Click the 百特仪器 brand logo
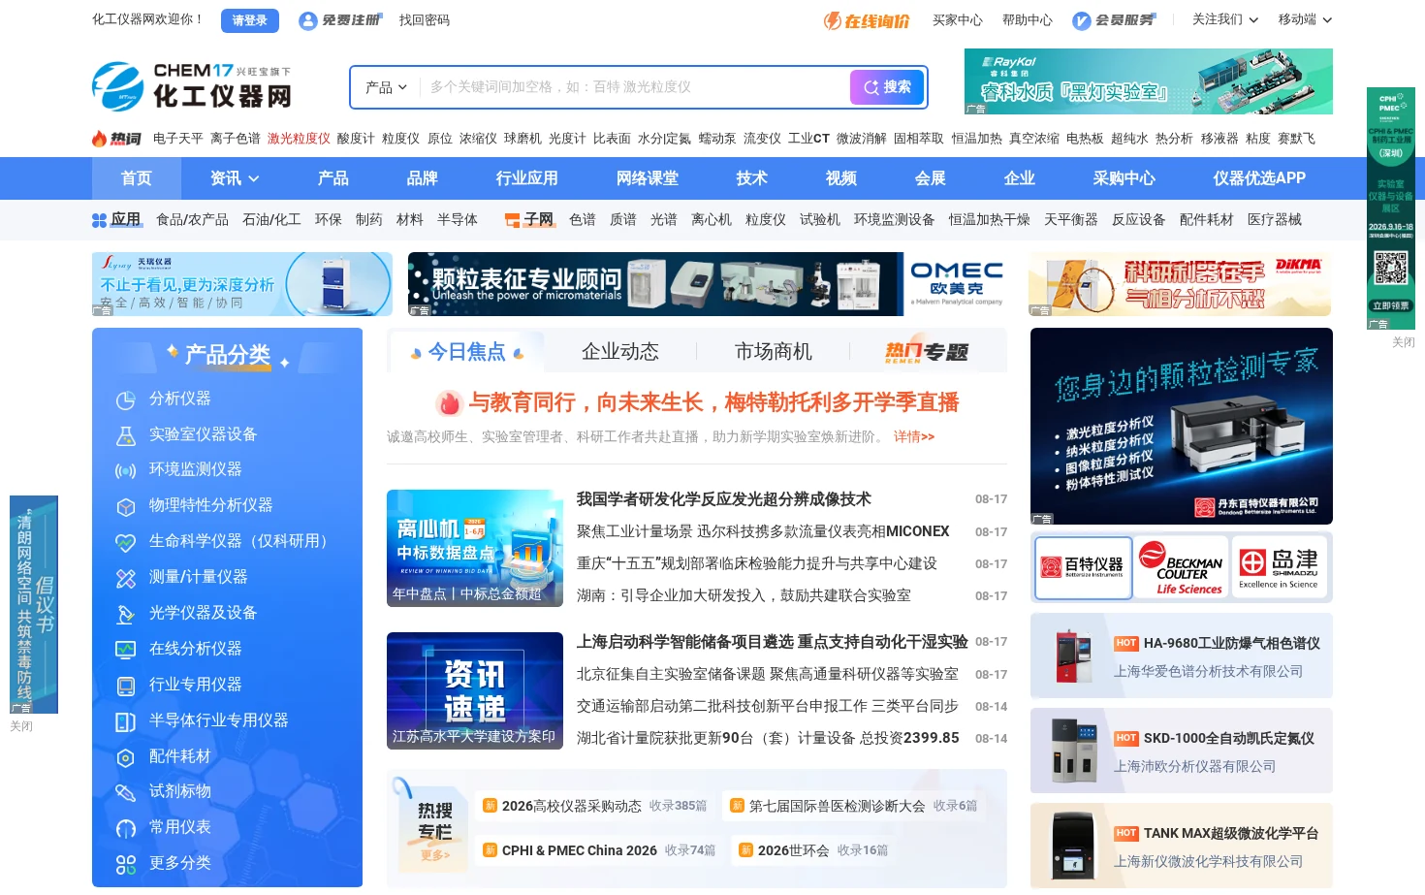 click(x=1083, y=567)
